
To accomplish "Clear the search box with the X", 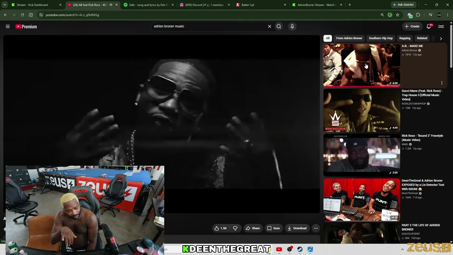I will coord(269,26).
